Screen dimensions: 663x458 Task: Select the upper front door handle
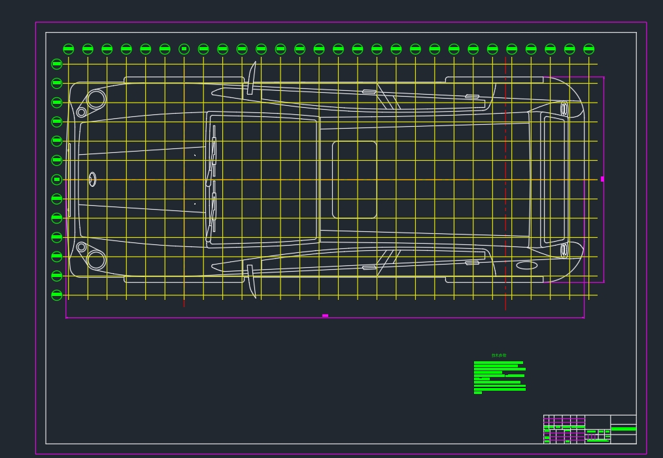(x=369, y=91)
